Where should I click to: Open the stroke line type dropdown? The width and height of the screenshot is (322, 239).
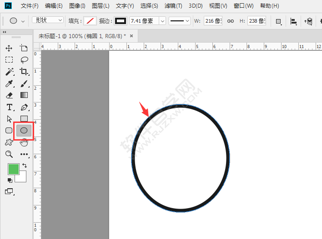tap(180, 21)
